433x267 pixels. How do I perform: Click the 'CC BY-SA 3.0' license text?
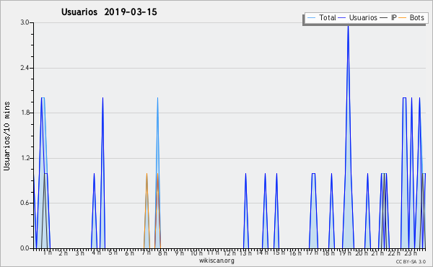[411, 262]
